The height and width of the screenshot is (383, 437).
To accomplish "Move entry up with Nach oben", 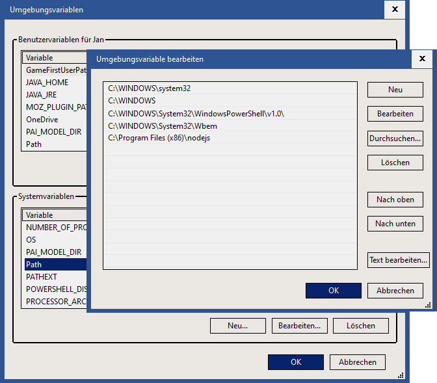I will 395,200.
